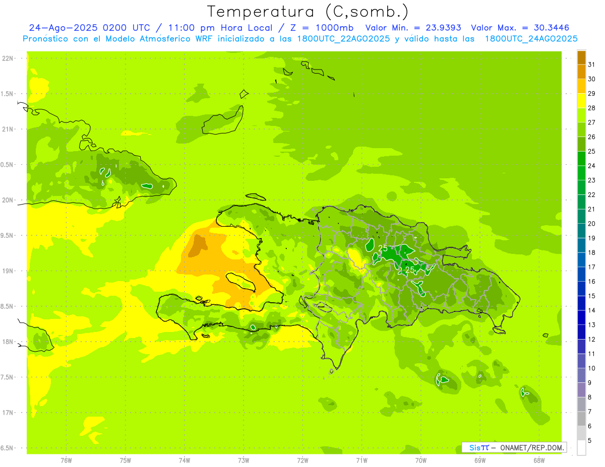Click legend value "9"
This screenshot has height=467, width=605.
(x=590, y=383)
